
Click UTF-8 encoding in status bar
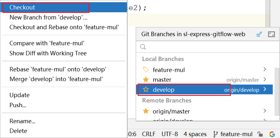pos(170,134)
